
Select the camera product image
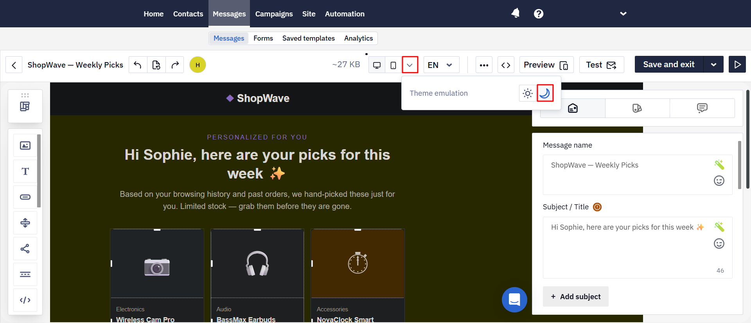point(157,264)
